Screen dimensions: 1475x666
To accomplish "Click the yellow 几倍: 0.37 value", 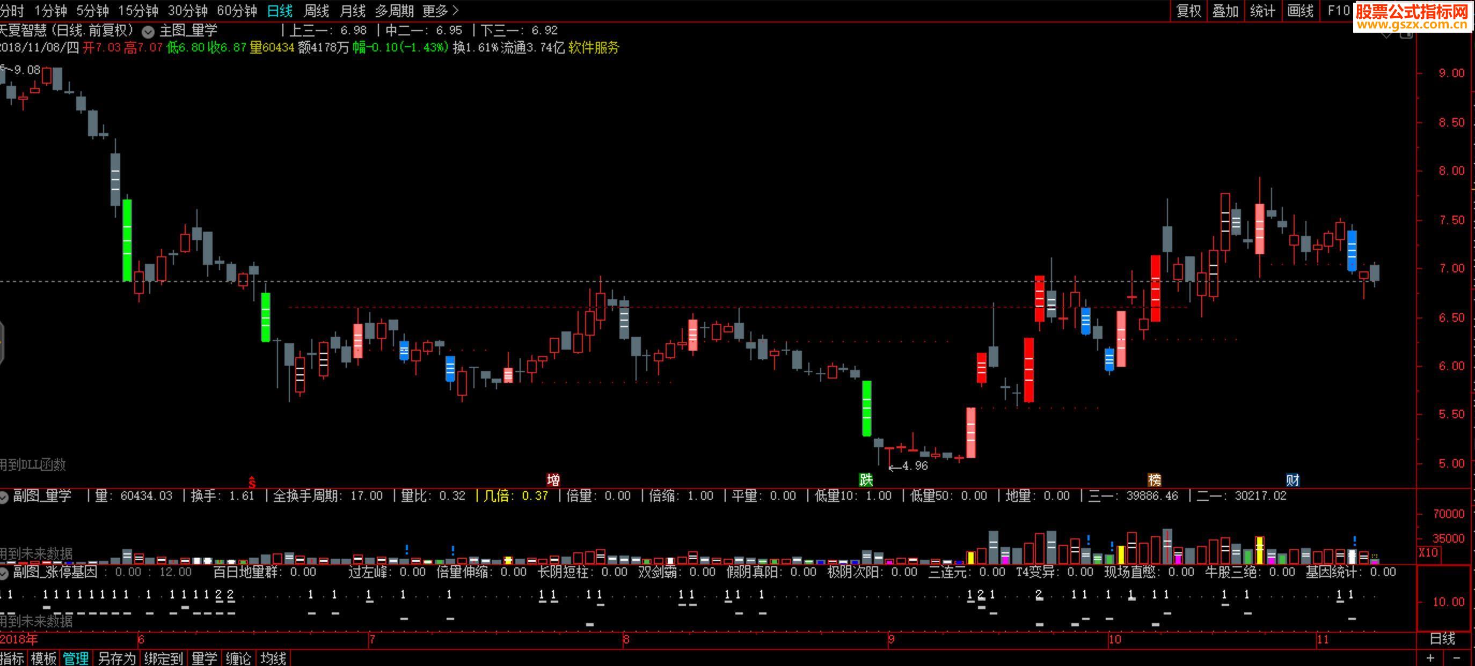I will [515, 496].
